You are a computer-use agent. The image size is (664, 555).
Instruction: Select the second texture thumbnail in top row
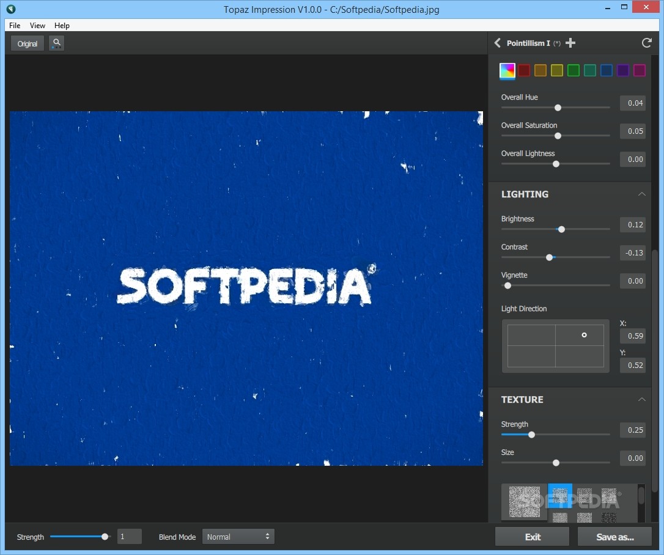click(x=585, y=496)
